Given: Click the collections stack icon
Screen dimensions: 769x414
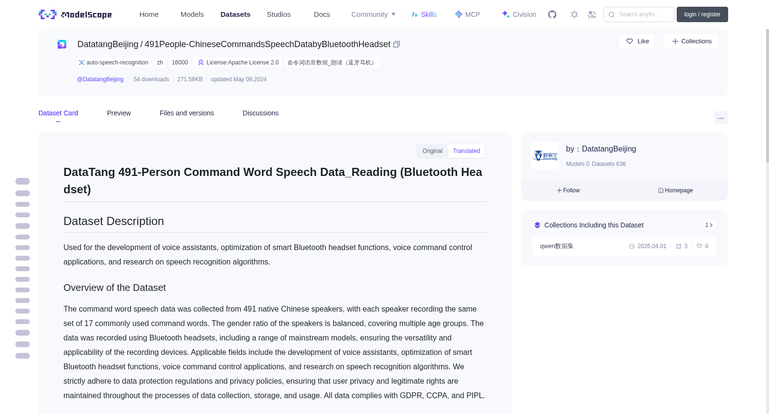Looking at the screenshot, I should coord(537,225).
